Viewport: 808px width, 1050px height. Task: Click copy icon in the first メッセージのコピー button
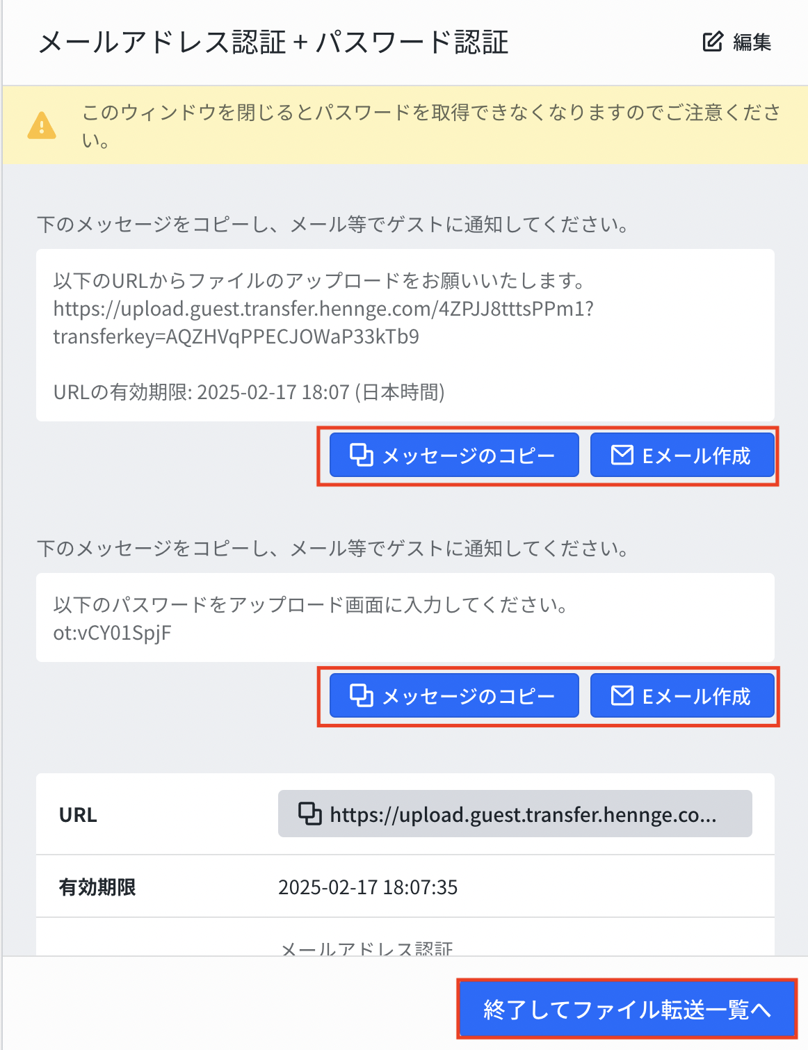pyautogui.click(x=361, y=455)
